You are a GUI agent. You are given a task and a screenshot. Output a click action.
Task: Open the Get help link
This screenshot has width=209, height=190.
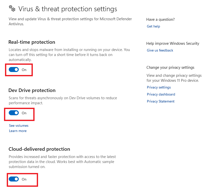pos(153,26)
